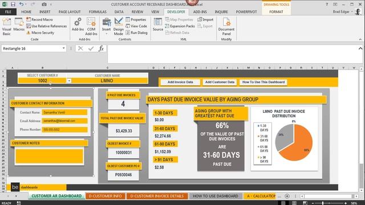This screenshot has height=205, width=365.
Task: Undo the last action
Action: 21,4
